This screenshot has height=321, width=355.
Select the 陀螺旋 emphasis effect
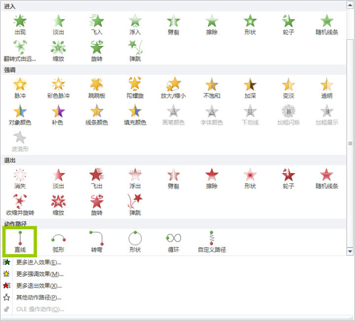(x=135, y=88)
